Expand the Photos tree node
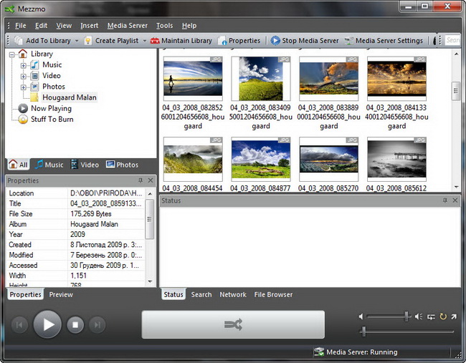The width and height of the screenshot is (466, 363). pyautogui.click(x=24, y=87)
